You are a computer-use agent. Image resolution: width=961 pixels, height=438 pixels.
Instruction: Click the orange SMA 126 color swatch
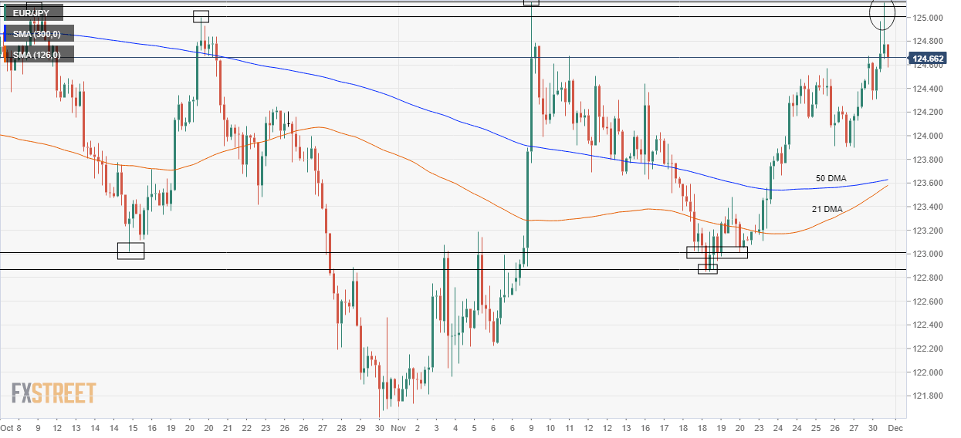click(x=5, y=54)
